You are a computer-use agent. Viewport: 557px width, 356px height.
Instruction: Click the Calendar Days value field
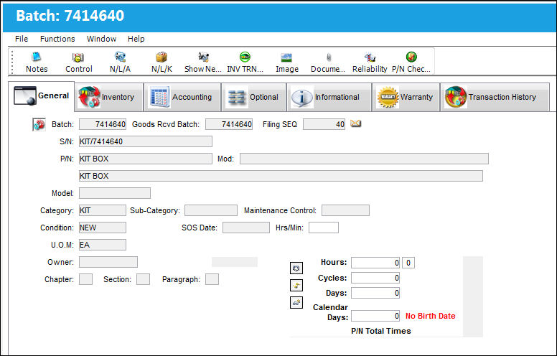[375, 316]
